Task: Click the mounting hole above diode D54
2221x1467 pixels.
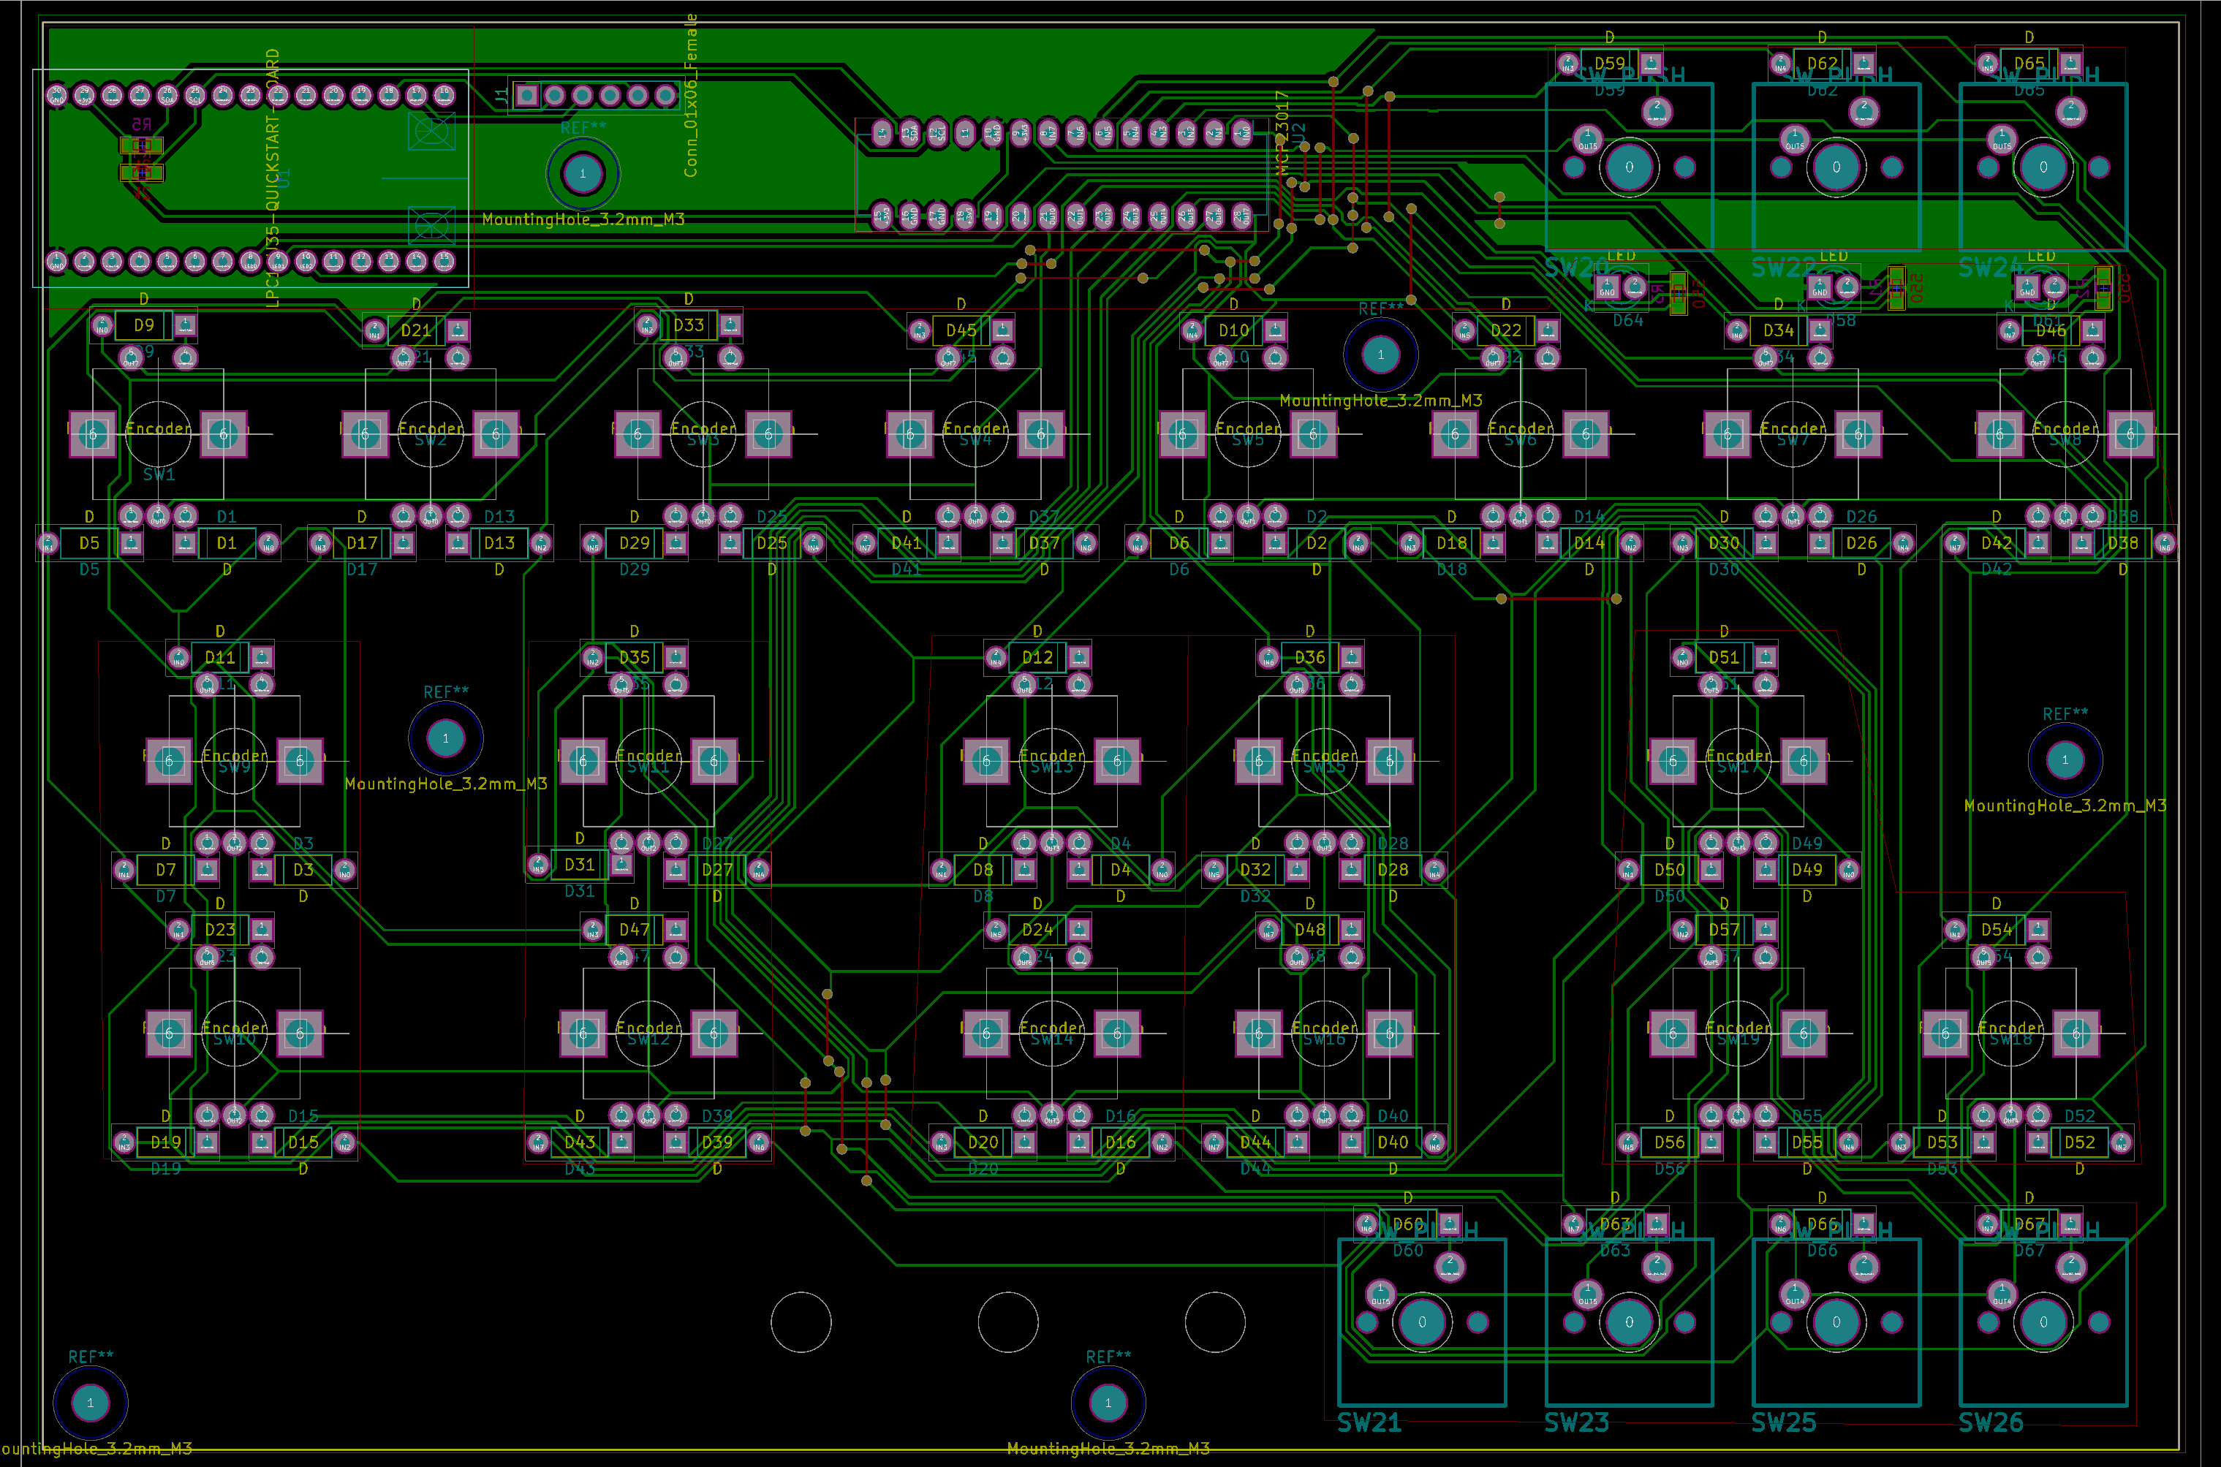Action: click(x=2065, y=759)
